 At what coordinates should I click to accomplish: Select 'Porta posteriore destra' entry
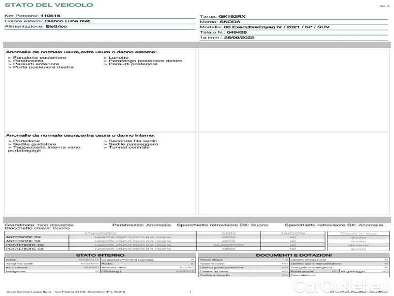click(x=43, y=67)
